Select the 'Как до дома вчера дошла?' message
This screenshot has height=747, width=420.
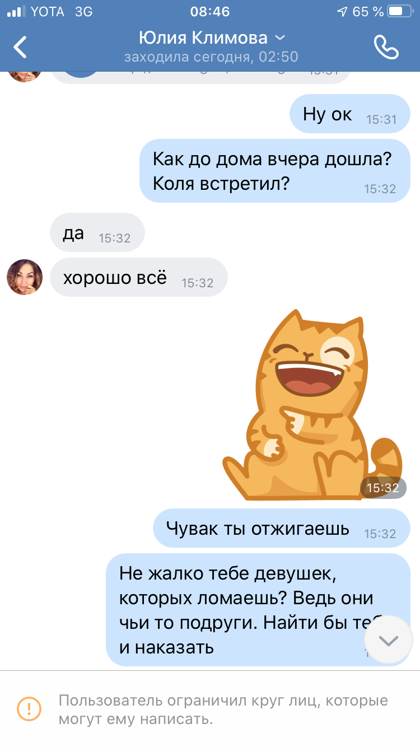(x=275, y=171)
